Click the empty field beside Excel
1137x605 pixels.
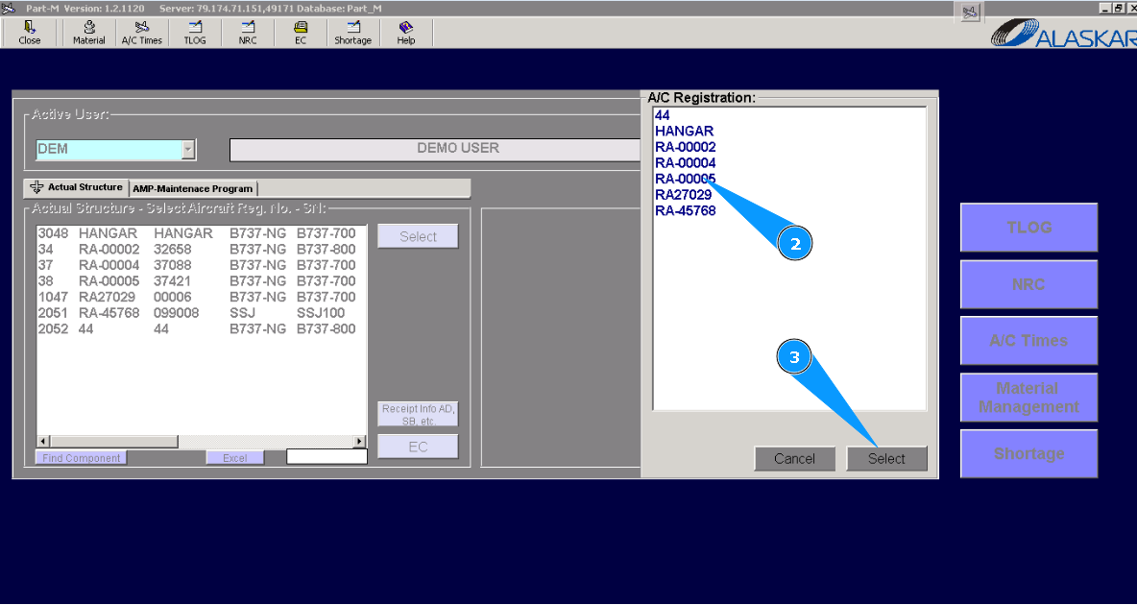pos(327,456)
